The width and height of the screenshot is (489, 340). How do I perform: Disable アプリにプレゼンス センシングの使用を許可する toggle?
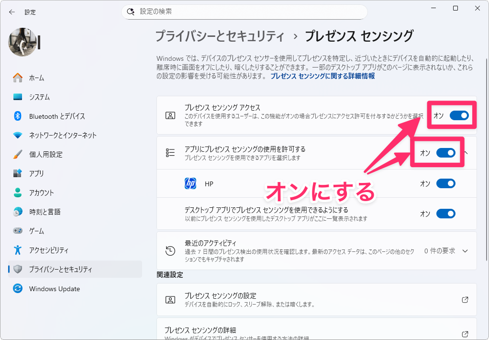pos(445,153)
